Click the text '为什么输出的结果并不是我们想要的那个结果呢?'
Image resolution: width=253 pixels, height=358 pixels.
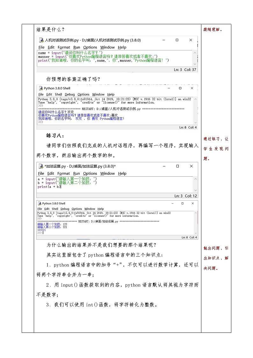(101, 245)
